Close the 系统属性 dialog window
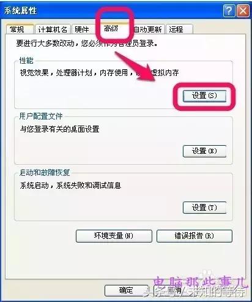Viewport: 252px width, 302px height. (243, 10)
